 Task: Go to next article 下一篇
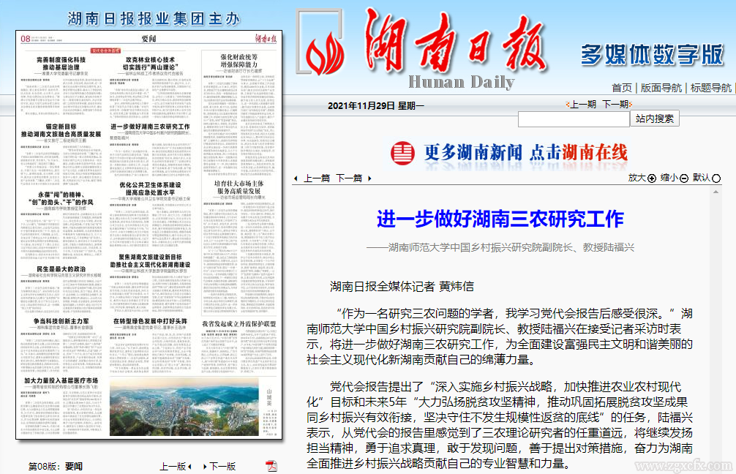tap(349, 178)
